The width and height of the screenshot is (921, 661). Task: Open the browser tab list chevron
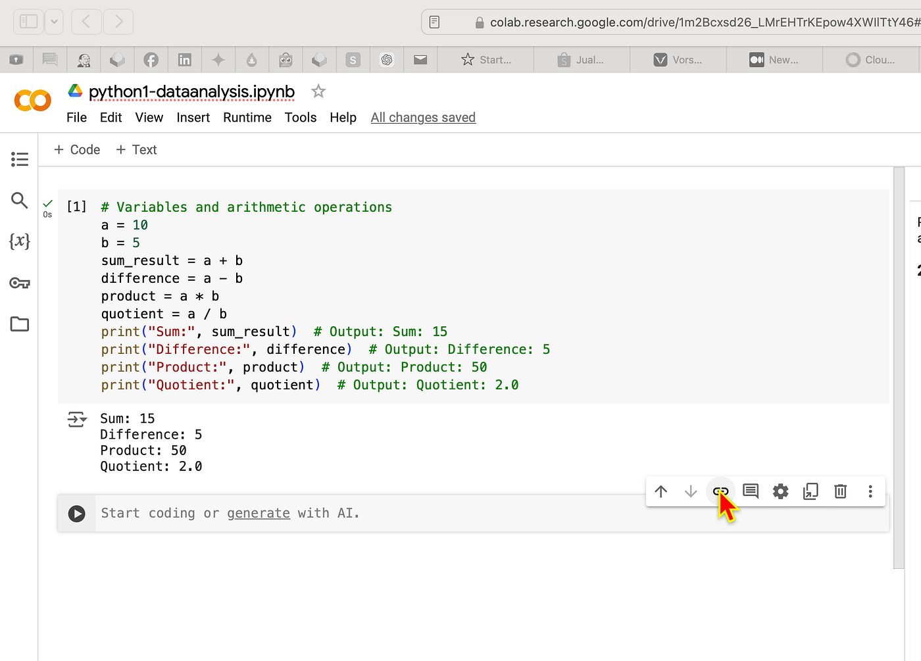pyautogui.click(x=54, y=21)
